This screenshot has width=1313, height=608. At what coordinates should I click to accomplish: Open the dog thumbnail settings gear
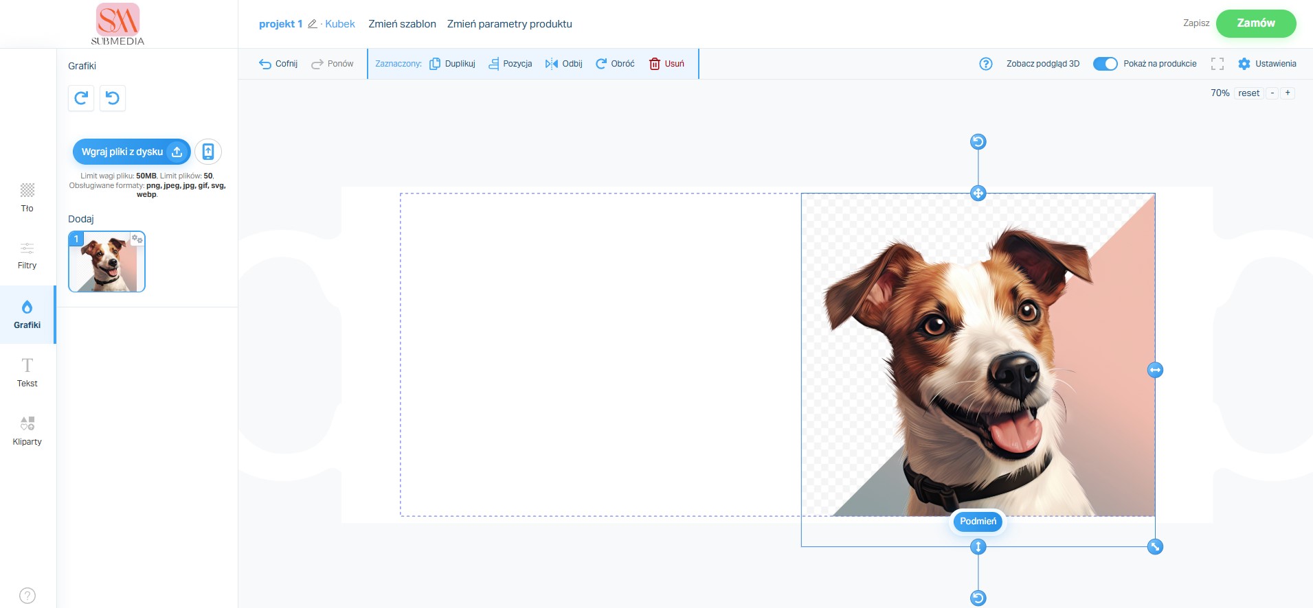coord(137,239)
